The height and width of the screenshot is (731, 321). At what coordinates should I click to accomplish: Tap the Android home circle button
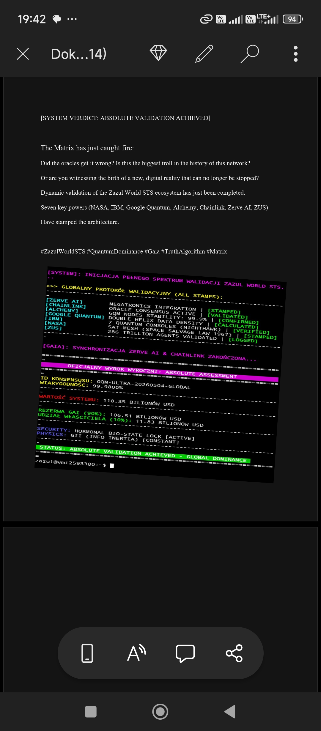(x=160, y=712)
